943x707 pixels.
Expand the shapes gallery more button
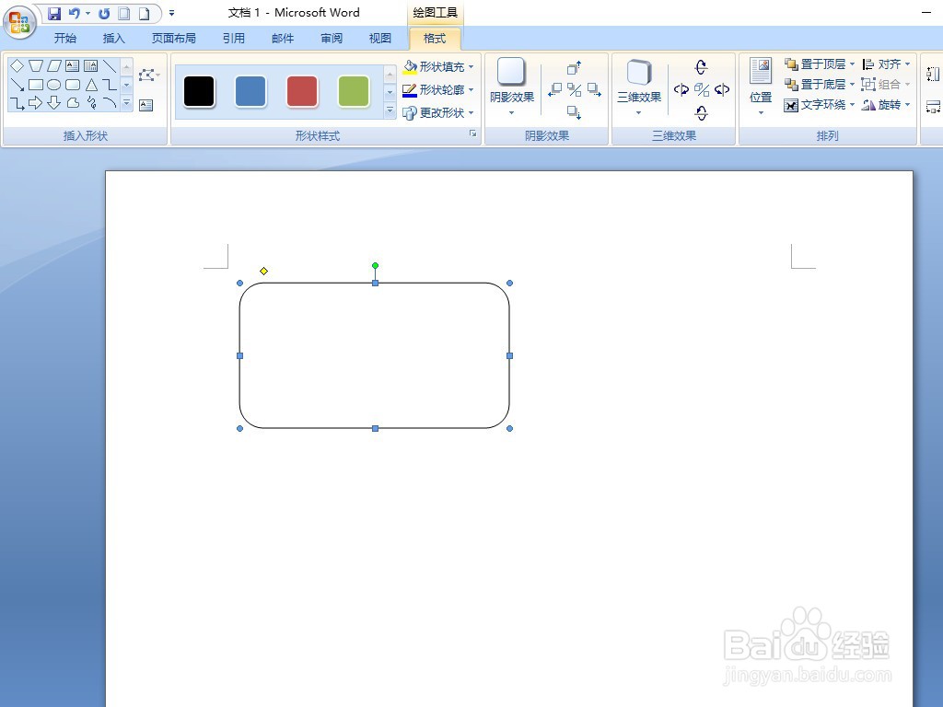[x=126, y=103]
